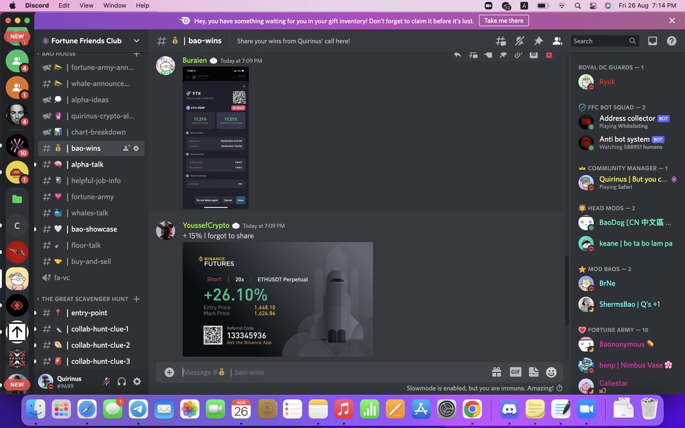Open Wi-Fi status in menu bar
The width and height of the screenshot is (685, 428).
coord(562,6)
